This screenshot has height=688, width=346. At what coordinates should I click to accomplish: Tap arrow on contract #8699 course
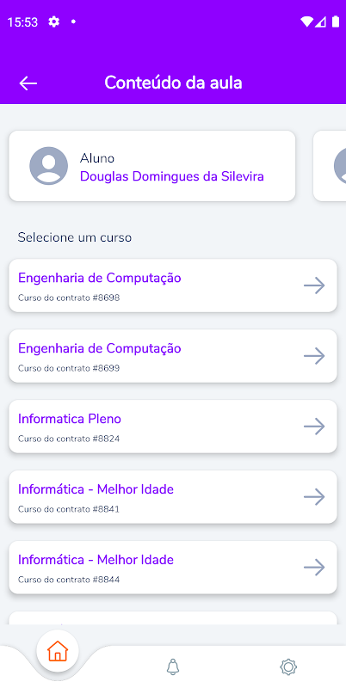click(314, 356)
